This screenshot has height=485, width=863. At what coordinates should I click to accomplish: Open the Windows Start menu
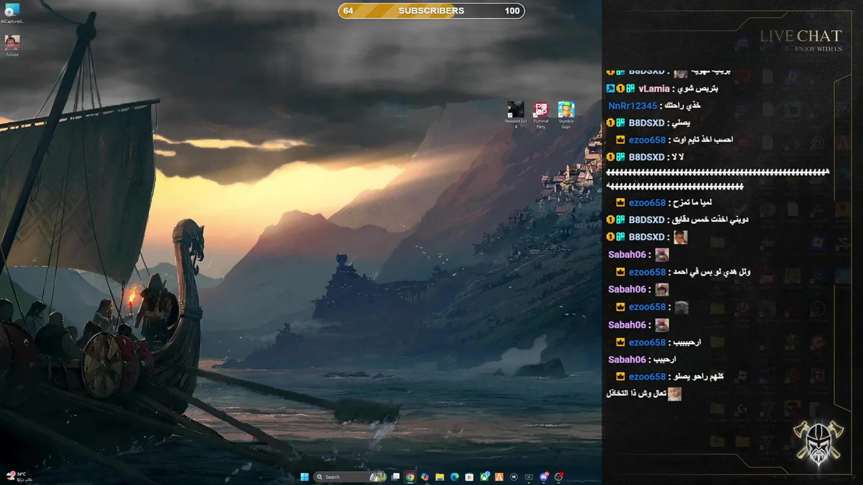coord(305,477)
